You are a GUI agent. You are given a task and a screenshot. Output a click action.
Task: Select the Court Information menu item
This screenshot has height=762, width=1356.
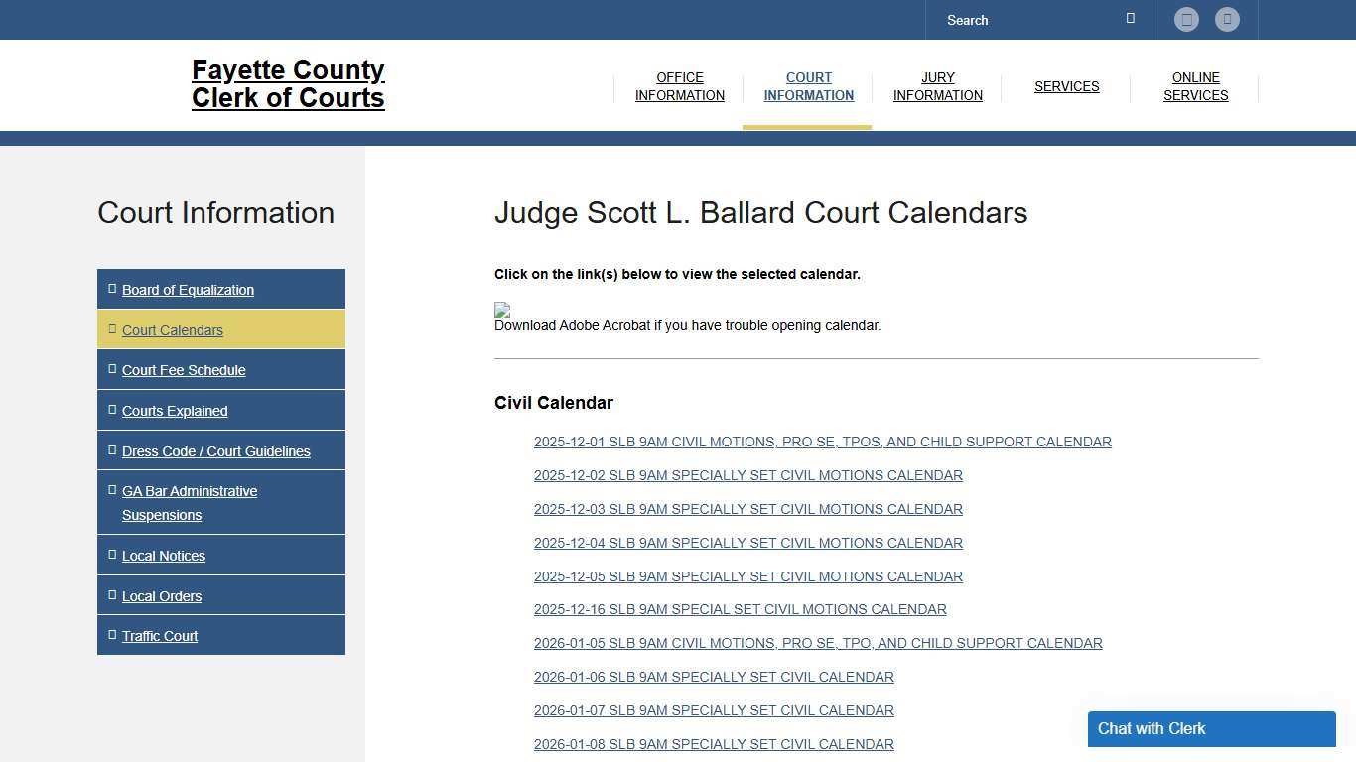coord(808,86)
